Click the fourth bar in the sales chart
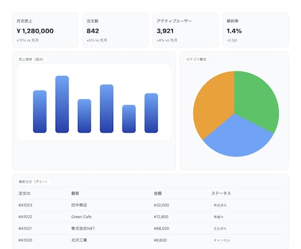Image resolution: width=301 pixels, height=249 pixels. pos(107,109)
